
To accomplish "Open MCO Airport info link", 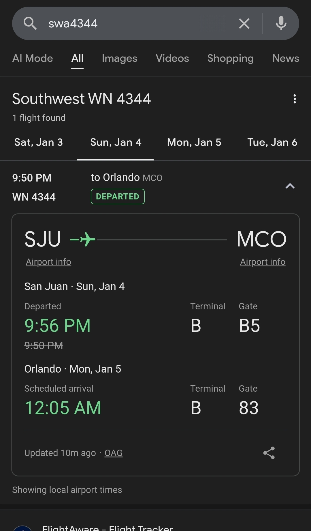I will 263,262.
